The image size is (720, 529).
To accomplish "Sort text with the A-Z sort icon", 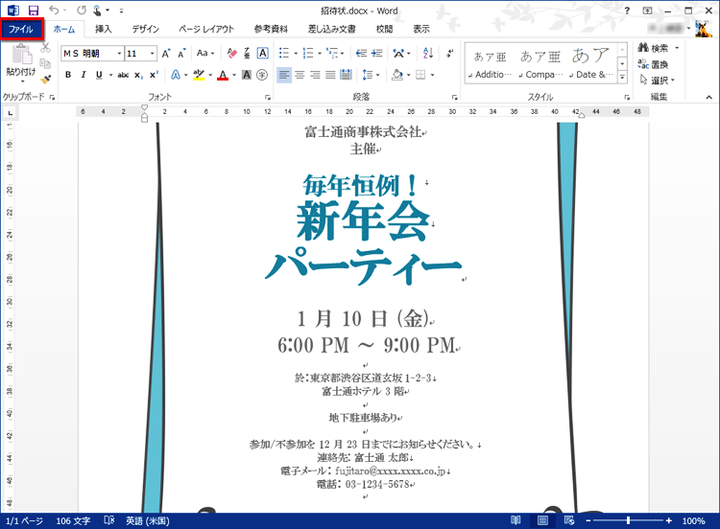I will coord(427,54).
